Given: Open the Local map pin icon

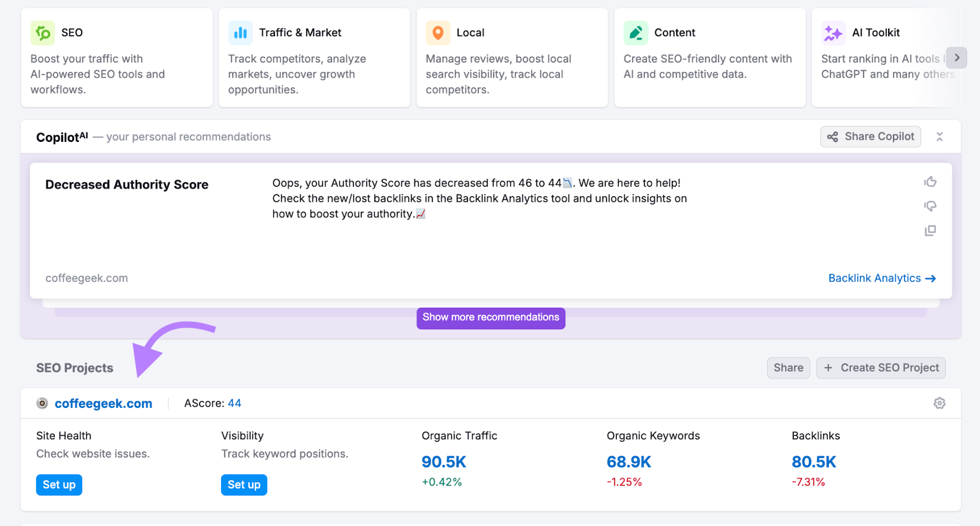Looking at the screenshot, I should click(438, 33).
